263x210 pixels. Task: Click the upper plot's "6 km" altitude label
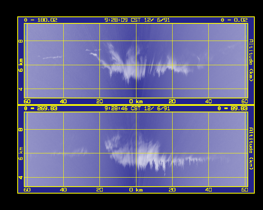(21, 65)
